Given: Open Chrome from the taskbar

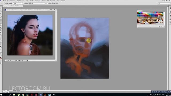Looking at the screenshot, I should coord(23,95).
